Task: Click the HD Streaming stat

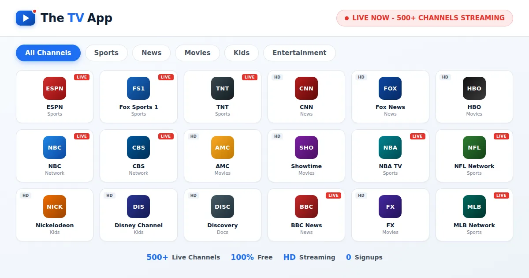Action: pos(309,257)
